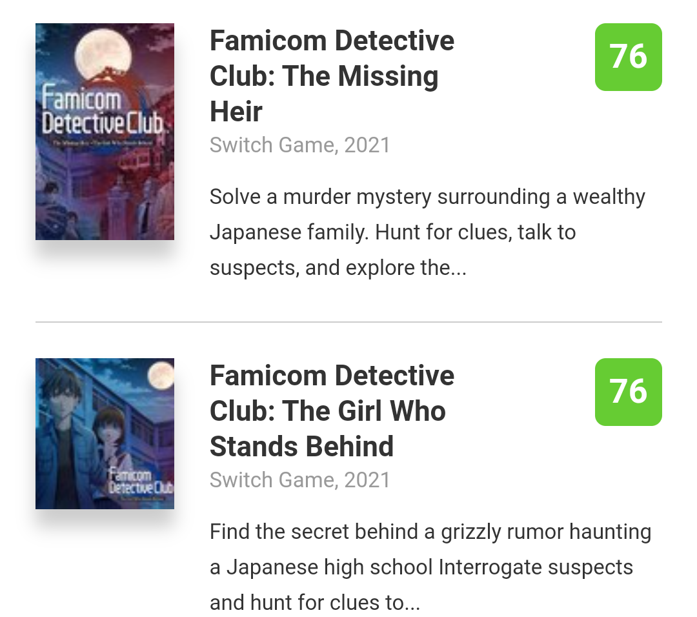697x617 pixels.
Task: Select the 76 score badge for Girl Who Stands Behind
Action: click(628, 392)
